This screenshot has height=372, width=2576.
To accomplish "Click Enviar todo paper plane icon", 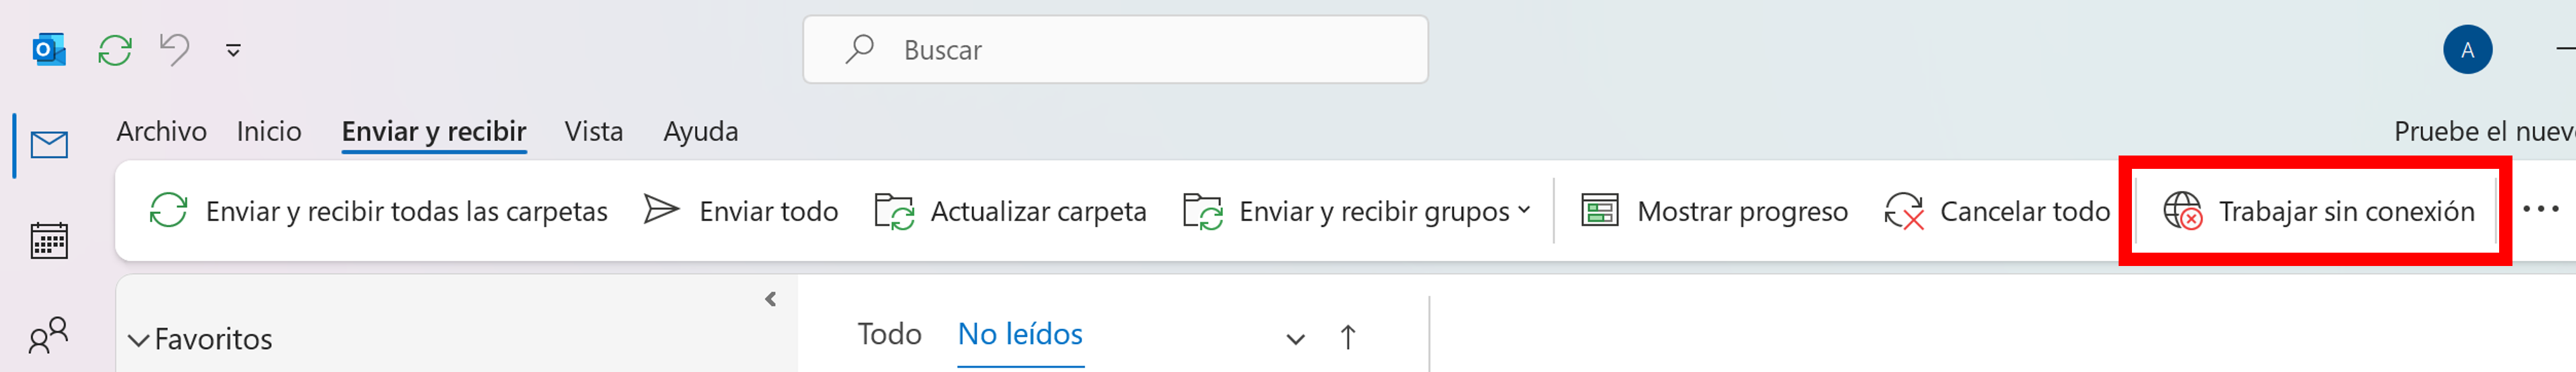I will [661, 210].
